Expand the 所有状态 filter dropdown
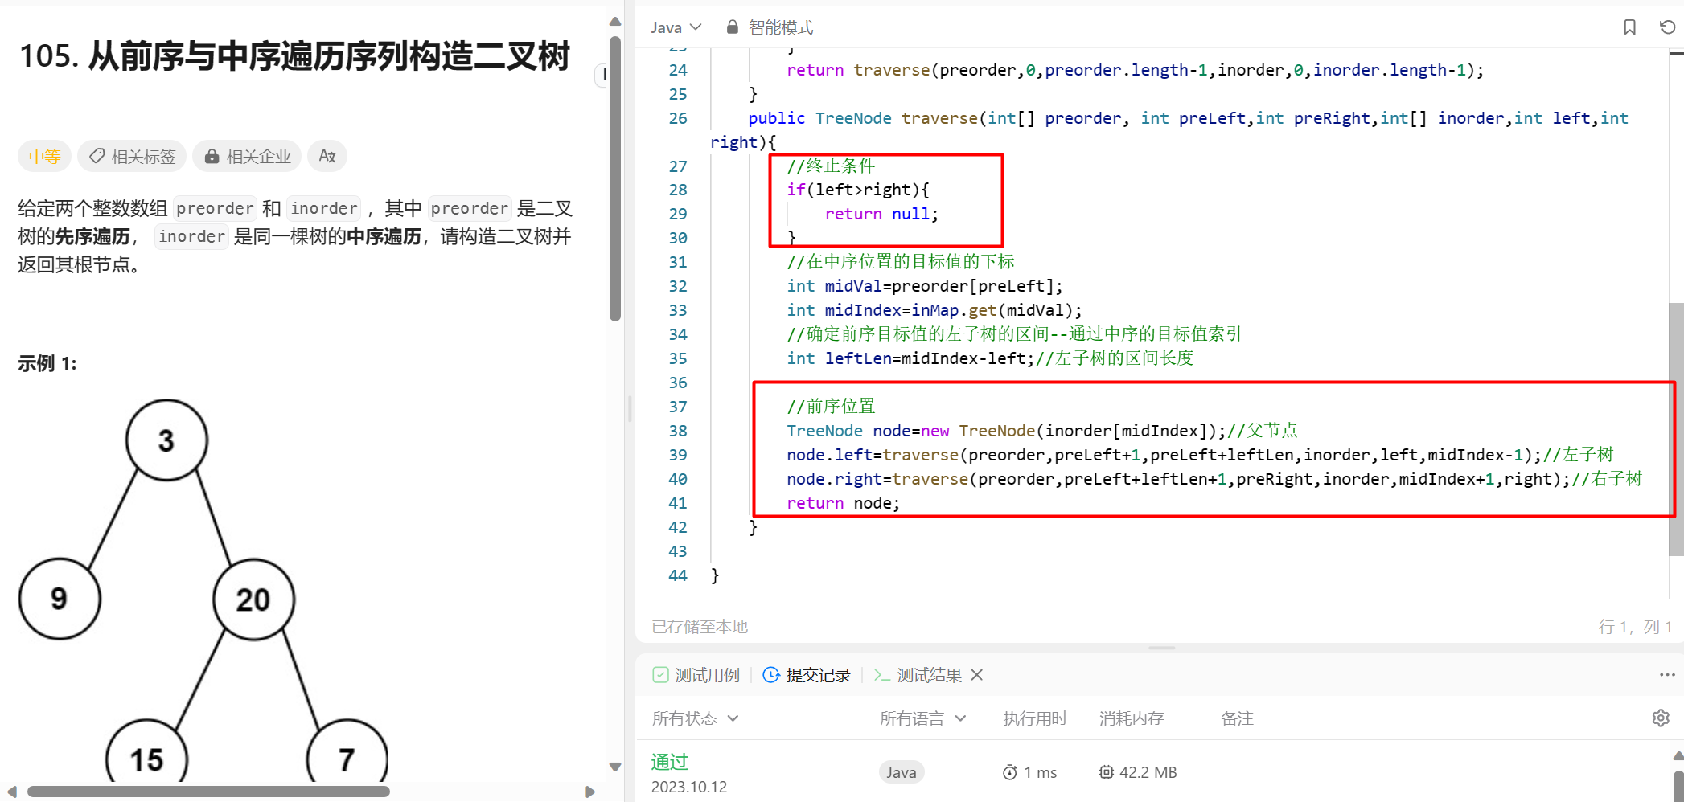Screen dimensions: 1684x802 (695, 718)
